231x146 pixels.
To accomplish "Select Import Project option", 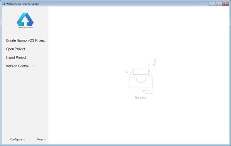I will pos(16,57).
